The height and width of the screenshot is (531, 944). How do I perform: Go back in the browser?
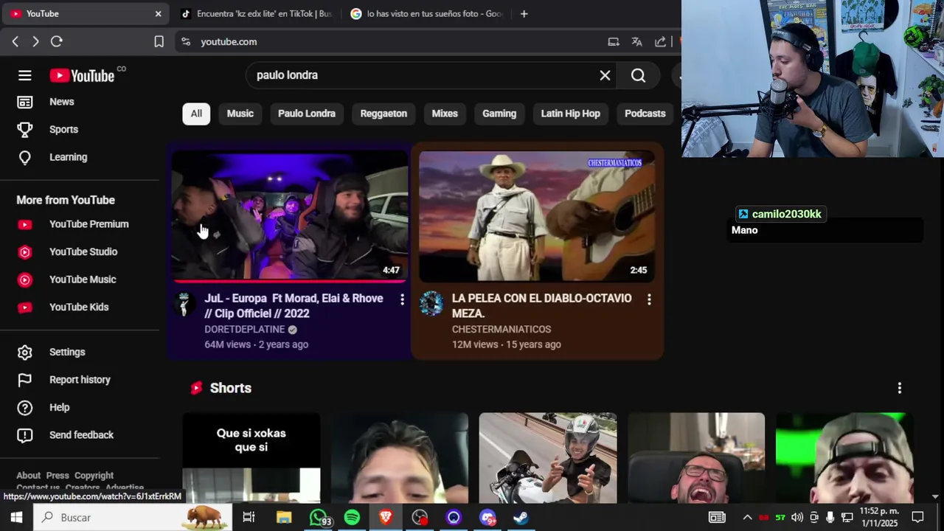[x=15, y=42]
